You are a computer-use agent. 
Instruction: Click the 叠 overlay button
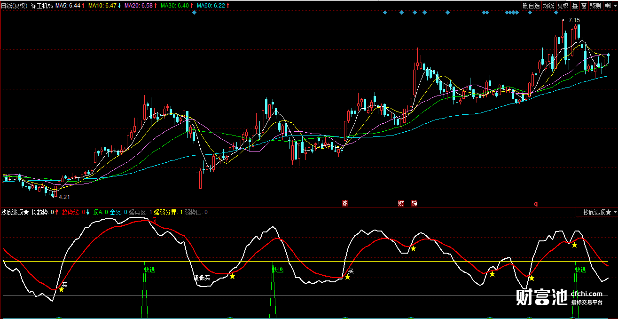[x=575, y=6]
